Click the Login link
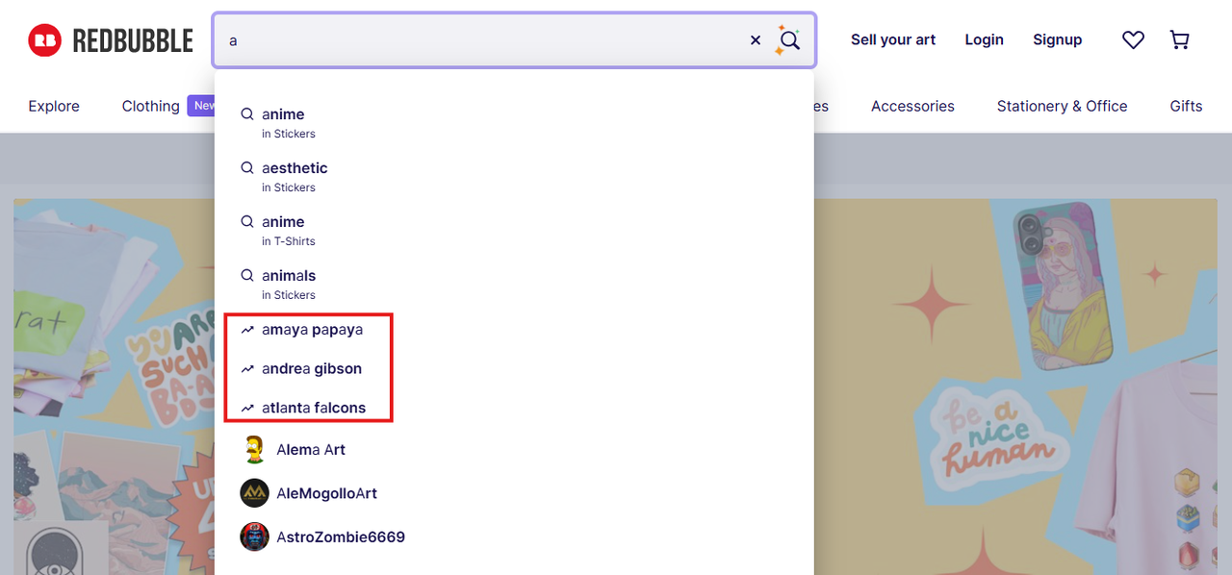The image size is (1232, 575). (984, 39)
